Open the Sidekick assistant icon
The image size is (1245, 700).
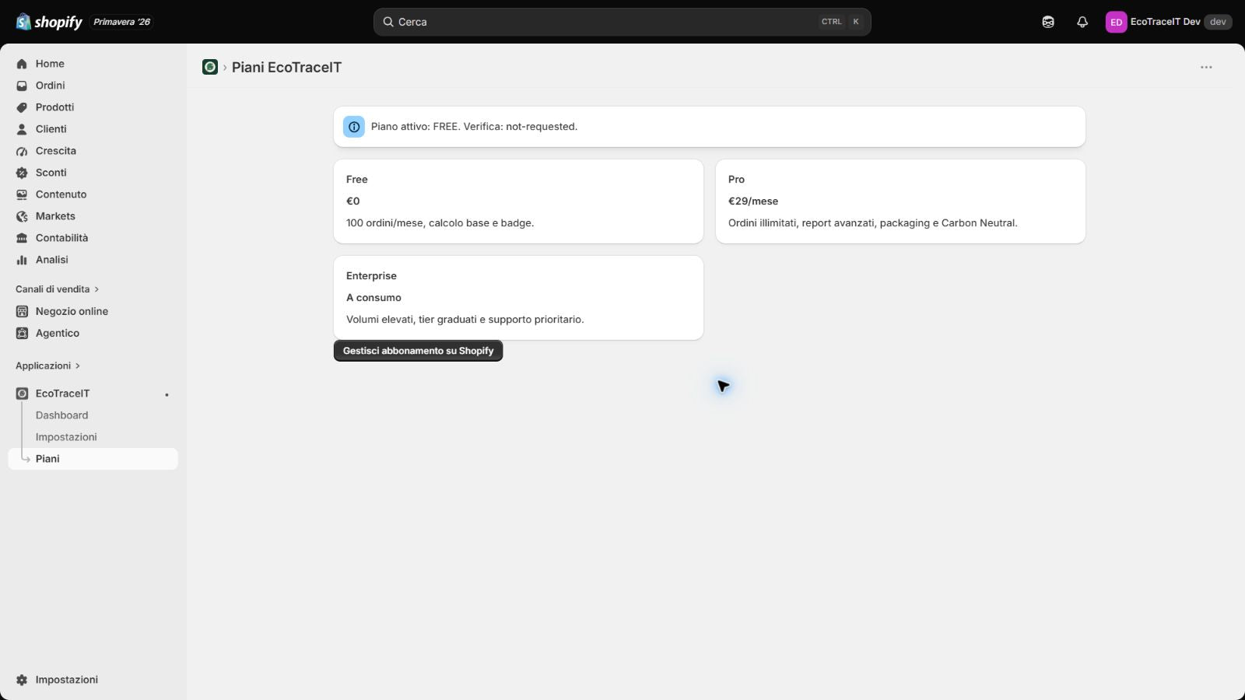pos(1048,22)
